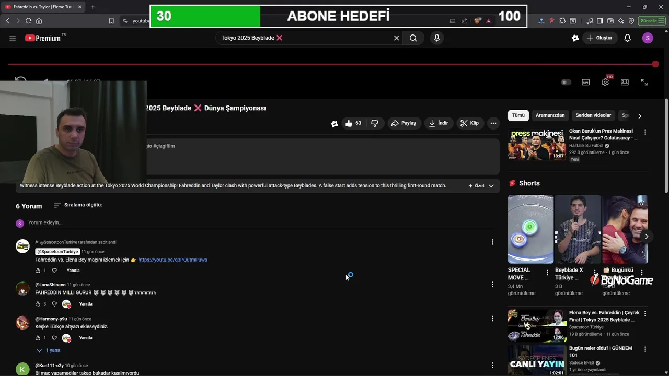Open the youtu.be/q3PQutmPuws link

[x=172, y=260]
